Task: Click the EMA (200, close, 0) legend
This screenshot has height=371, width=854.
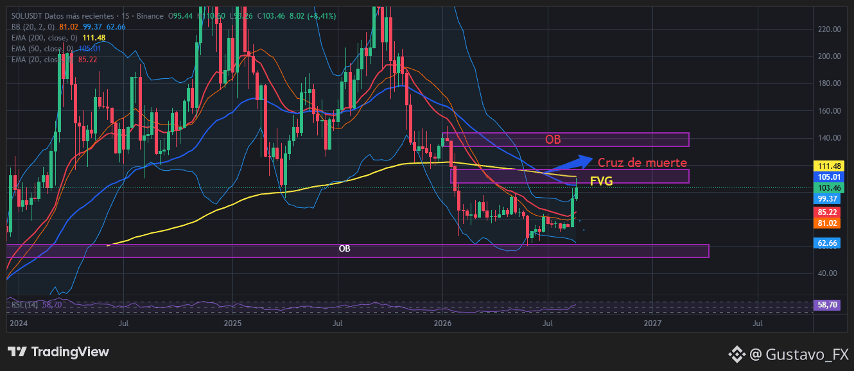Action: (44, 37)
